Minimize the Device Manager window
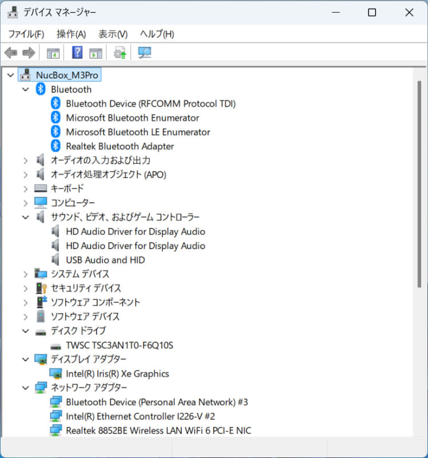 336,12
